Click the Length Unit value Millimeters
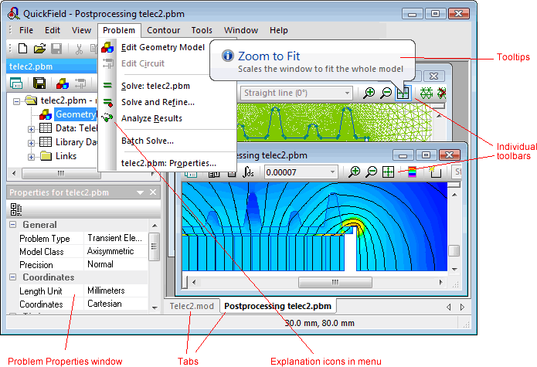 (114, 291)
